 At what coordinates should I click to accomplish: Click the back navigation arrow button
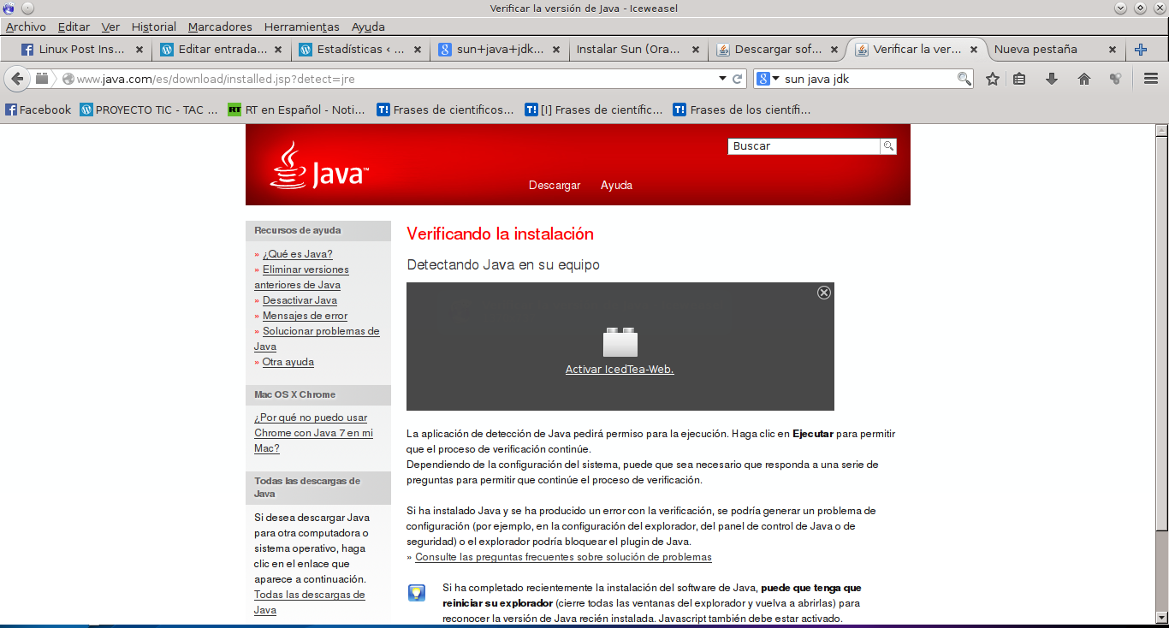tap(16, 79)
